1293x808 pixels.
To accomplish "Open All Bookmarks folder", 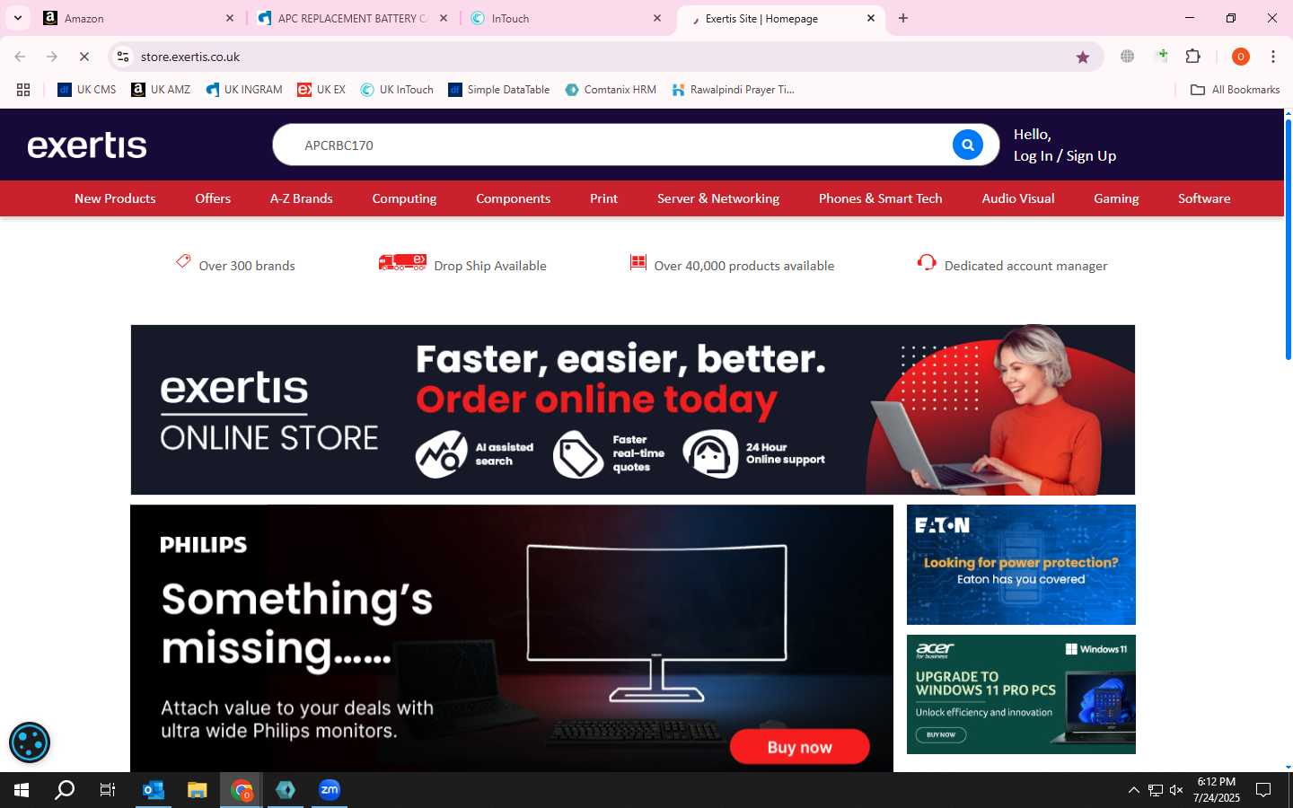I will [x=1235, y=90].
